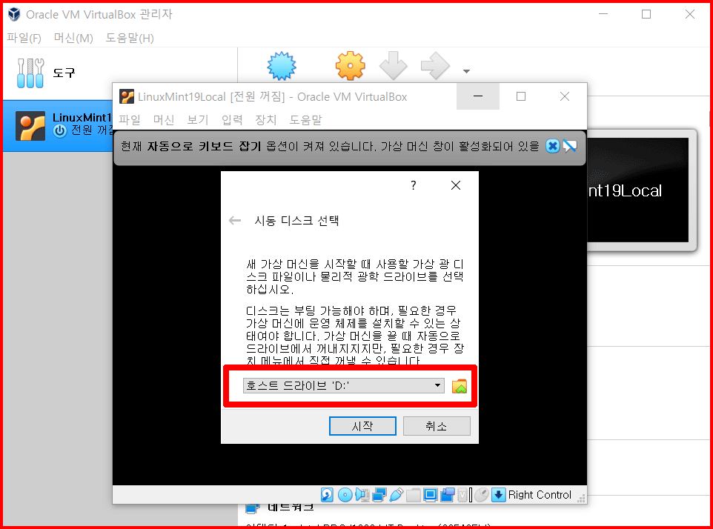Click the 취소 button
This screenshot has height=529, width=713.
pos(436,426)
